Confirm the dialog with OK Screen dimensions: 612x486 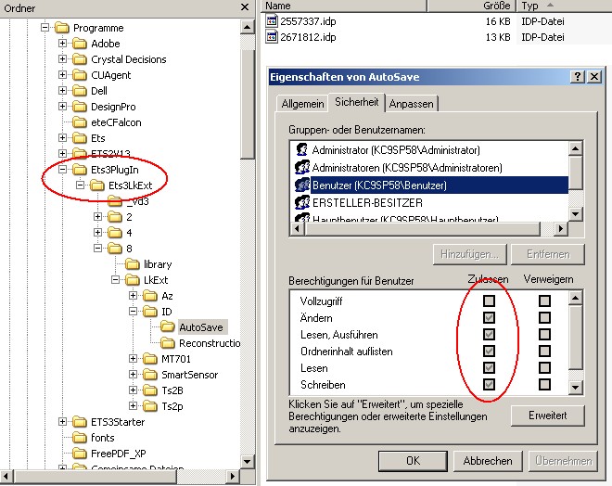413,461
